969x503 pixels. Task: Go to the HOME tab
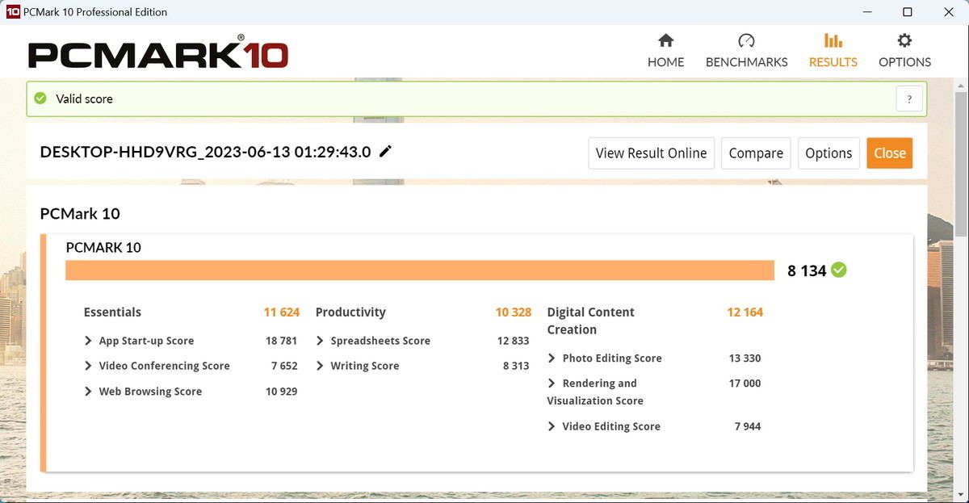click(x=665, y=62)
